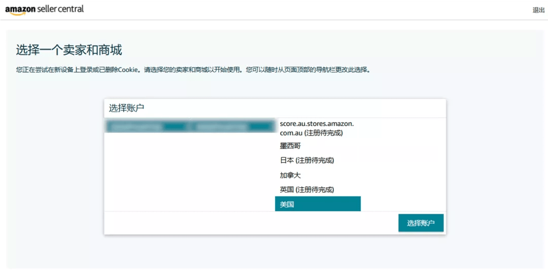
Task: Click the Cookie description paragraph
Action: (x=193, y=70)
